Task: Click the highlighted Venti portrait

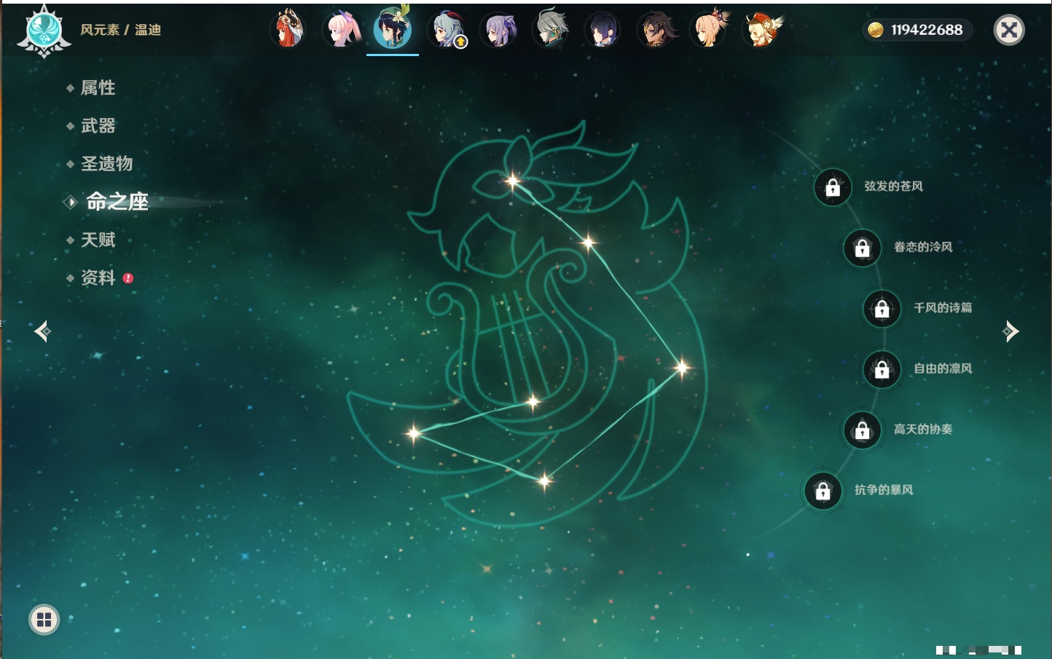Action: [393, 29]
